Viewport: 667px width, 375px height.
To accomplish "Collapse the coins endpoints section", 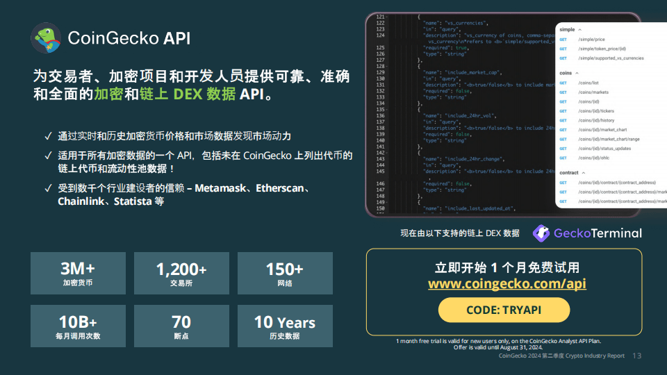I will click(577, 73).
